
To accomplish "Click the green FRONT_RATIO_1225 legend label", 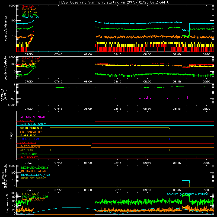I will coord(35,197).
